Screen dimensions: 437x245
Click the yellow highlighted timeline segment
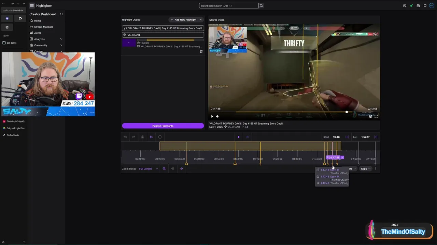(x=250, y=146)
